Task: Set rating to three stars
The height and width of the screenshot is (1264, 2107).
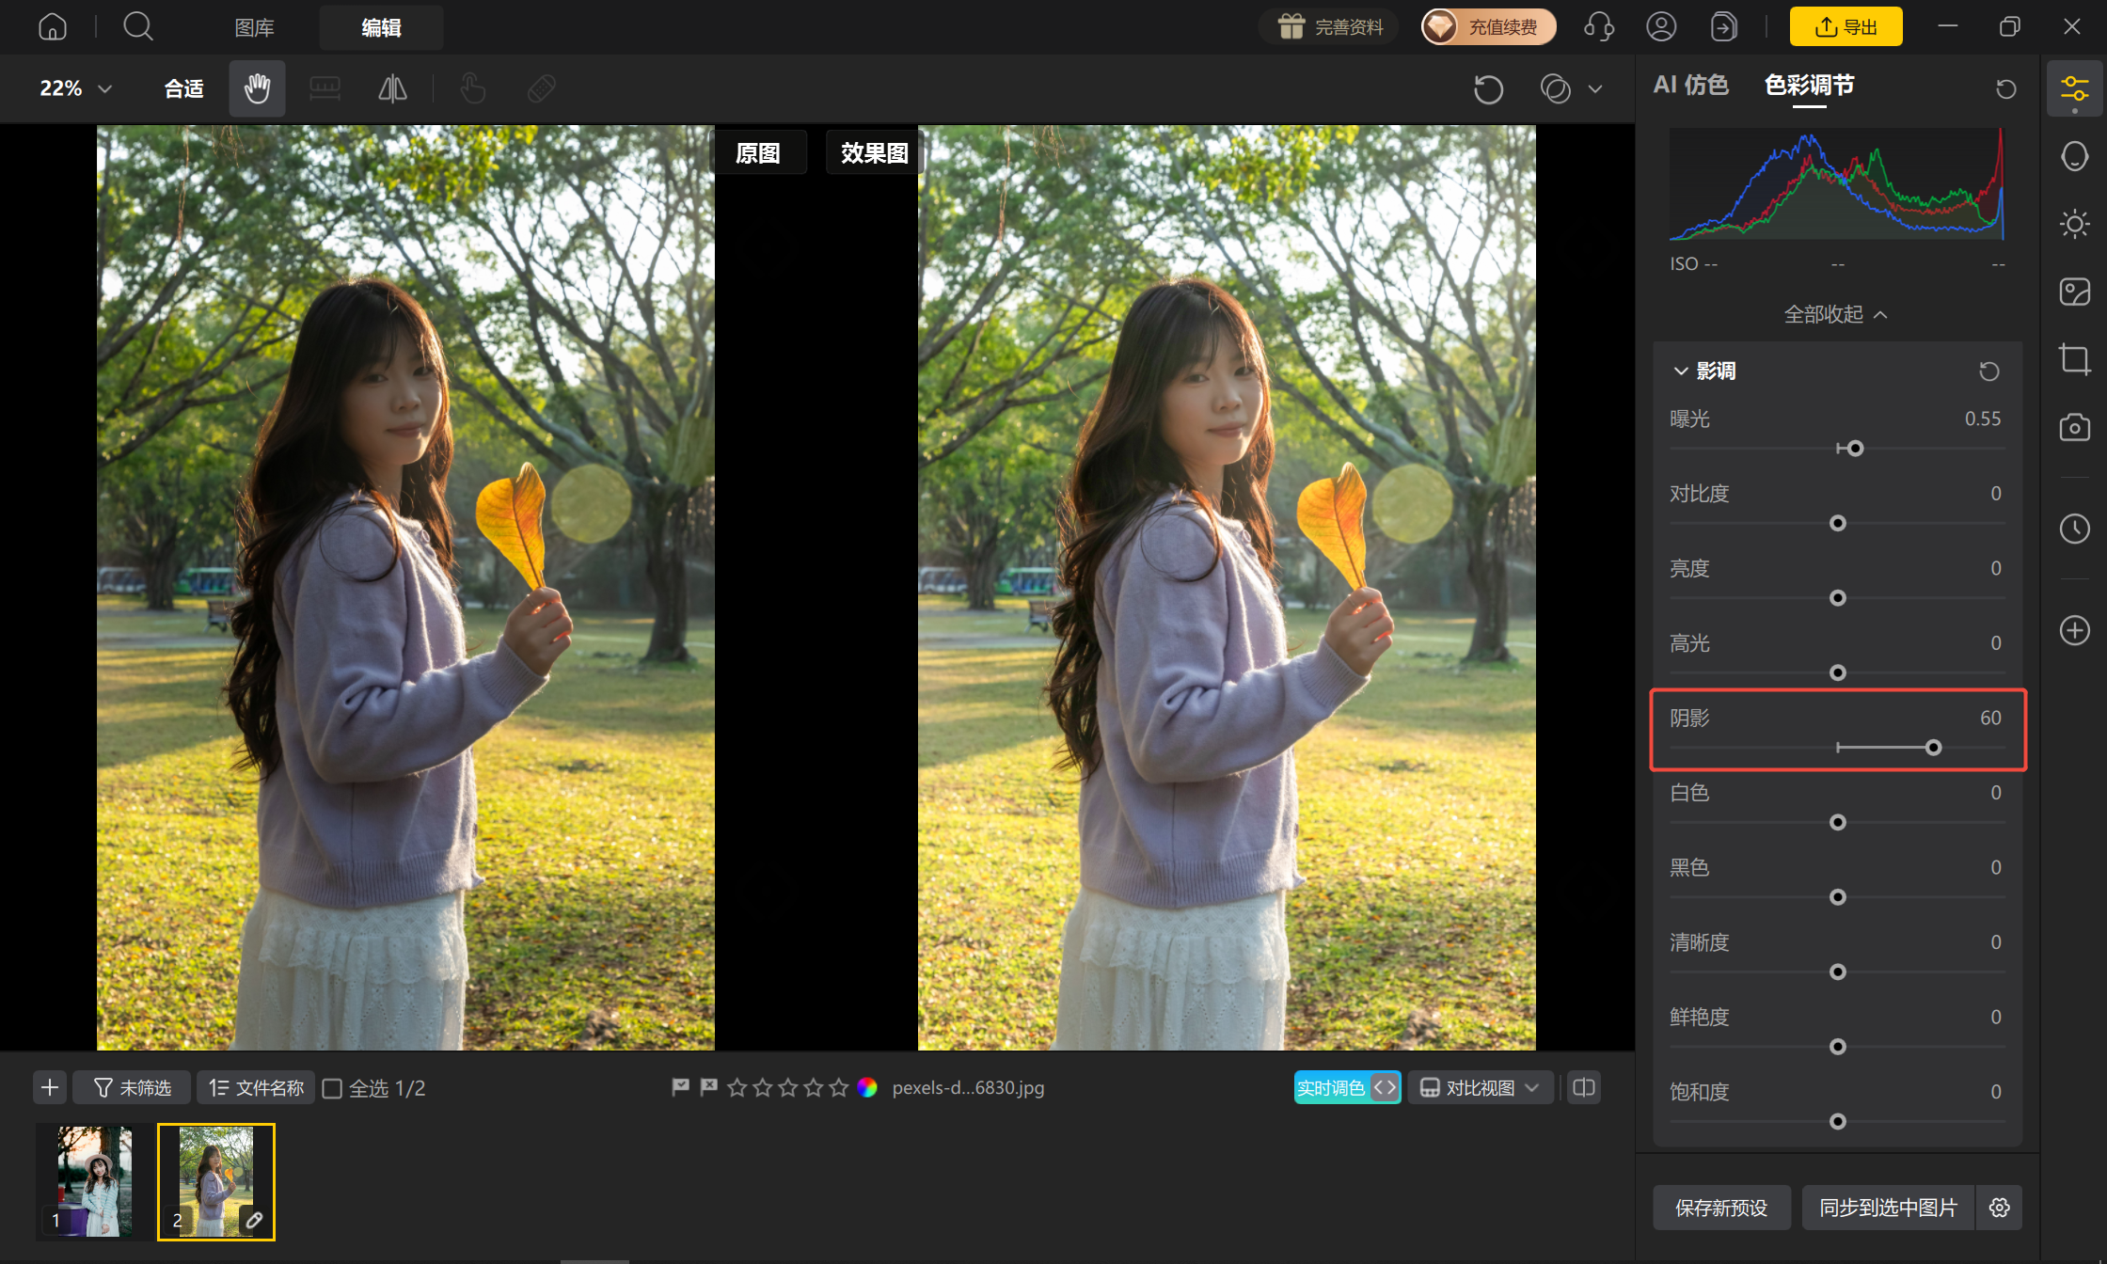Action: pos(788,1087)
